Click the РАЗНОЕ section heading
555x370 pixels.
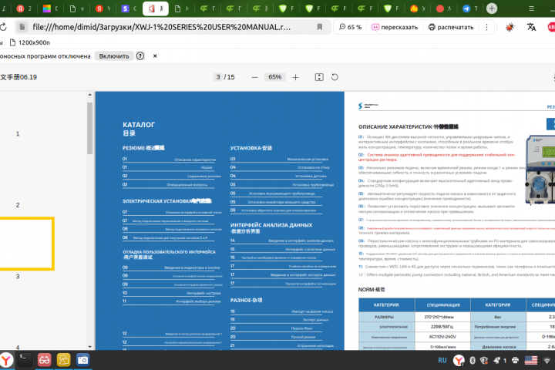[x=246, y=301]
